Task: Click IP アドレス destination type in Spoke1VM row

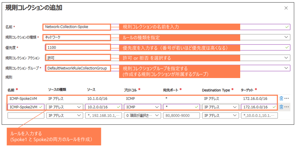Action: 211,98
